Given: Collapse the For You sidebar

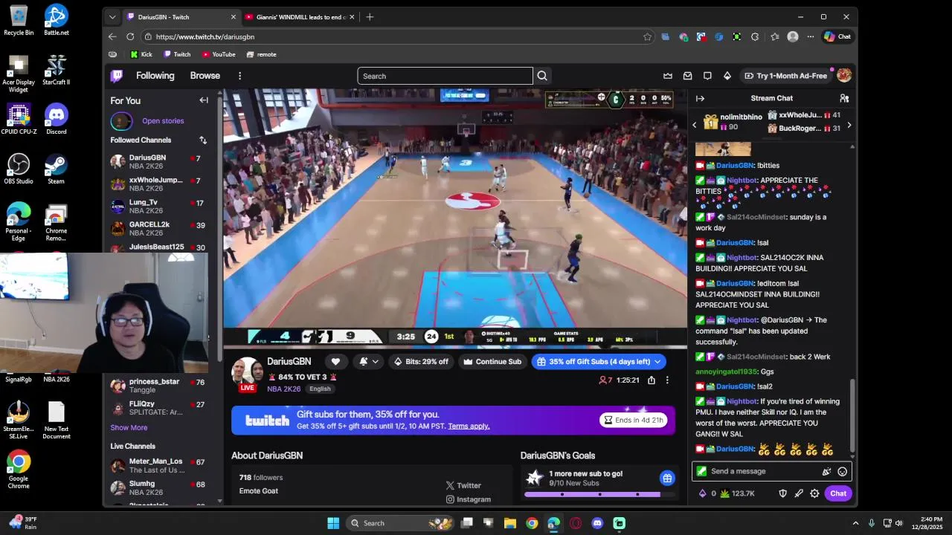Looking at the screenshot, I should point(204,100).
